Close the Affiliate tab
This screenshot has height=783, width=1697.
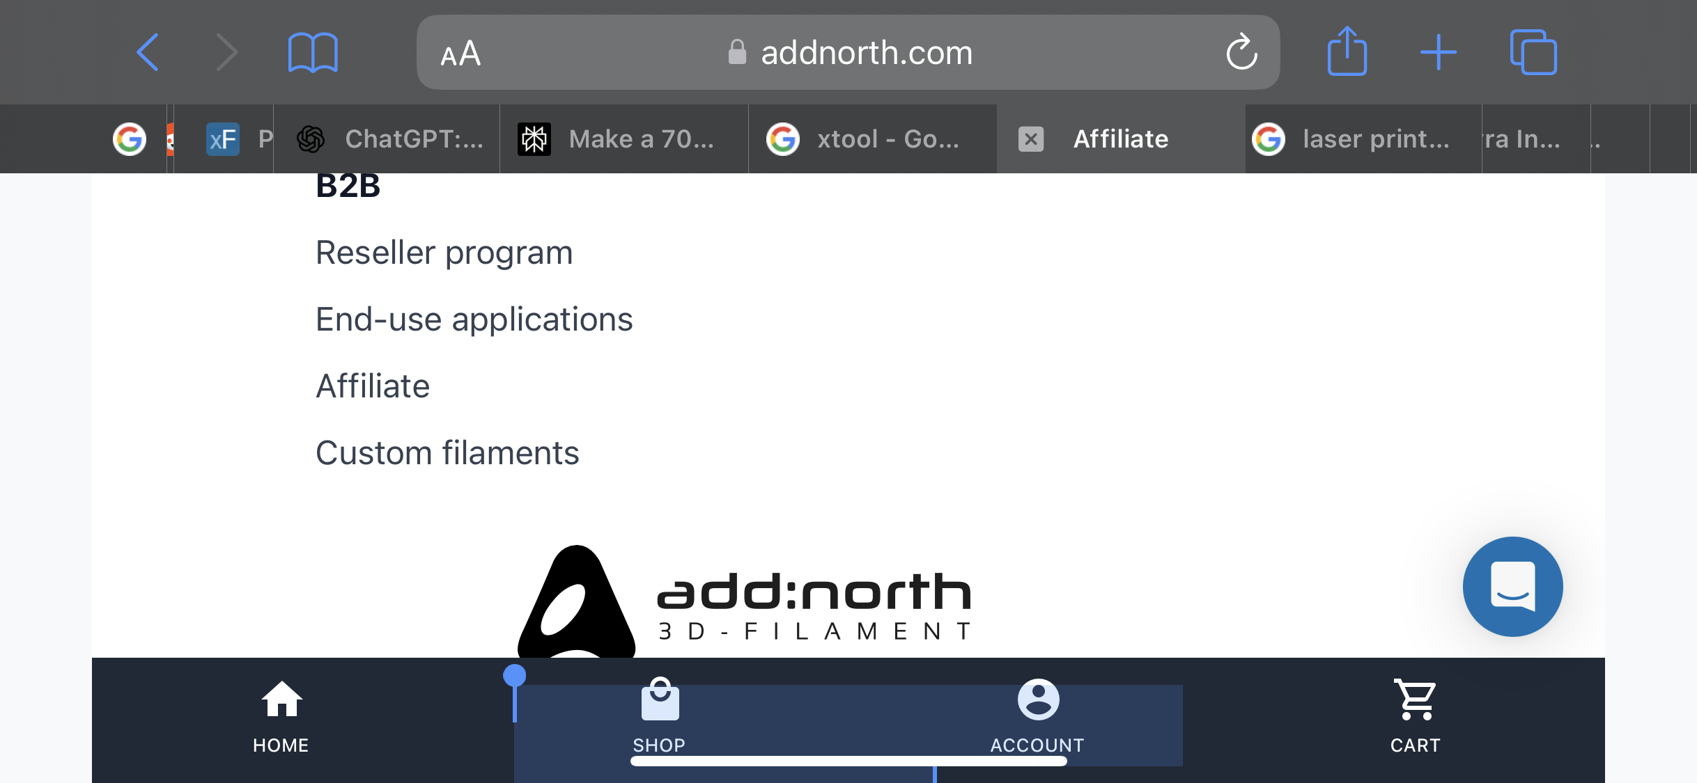[x=1031, y=139]
